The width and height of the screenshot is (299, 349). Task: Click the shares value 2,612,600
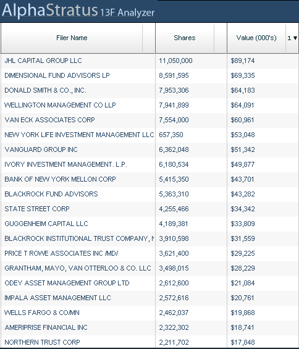(174, 283)
